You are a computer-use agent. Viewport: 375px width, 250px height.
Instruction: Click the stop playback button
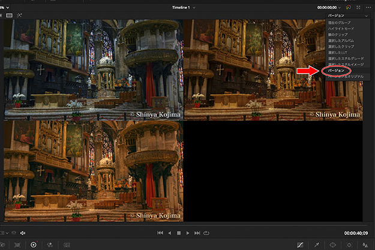coord(179,233)
